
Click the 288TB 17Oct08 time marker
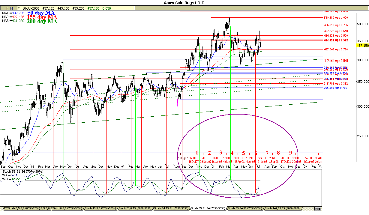click(286, 160)
